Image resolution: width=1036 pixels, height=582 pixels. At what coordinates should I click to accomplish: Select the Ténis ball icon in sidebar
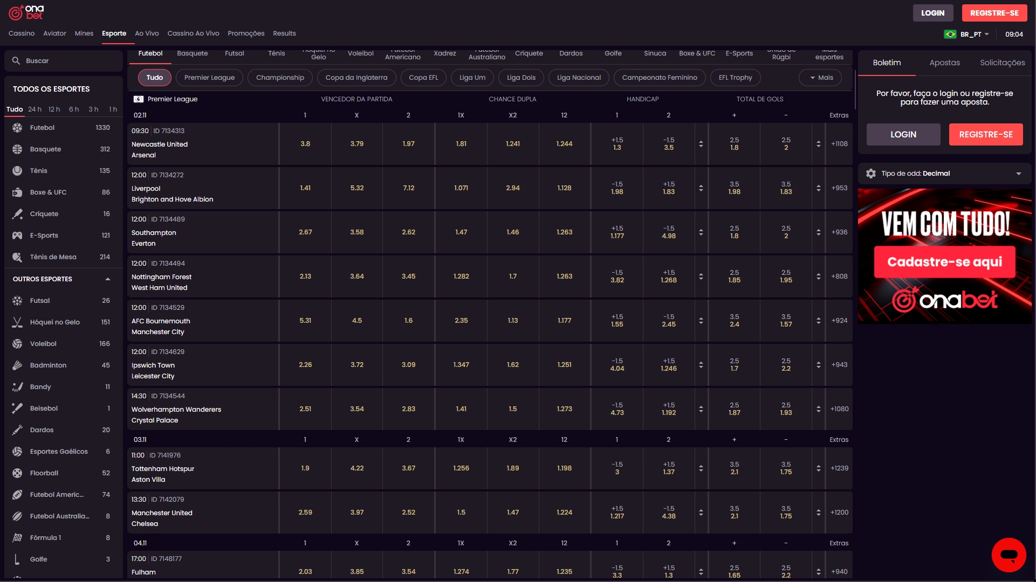(x=17, y=171)
